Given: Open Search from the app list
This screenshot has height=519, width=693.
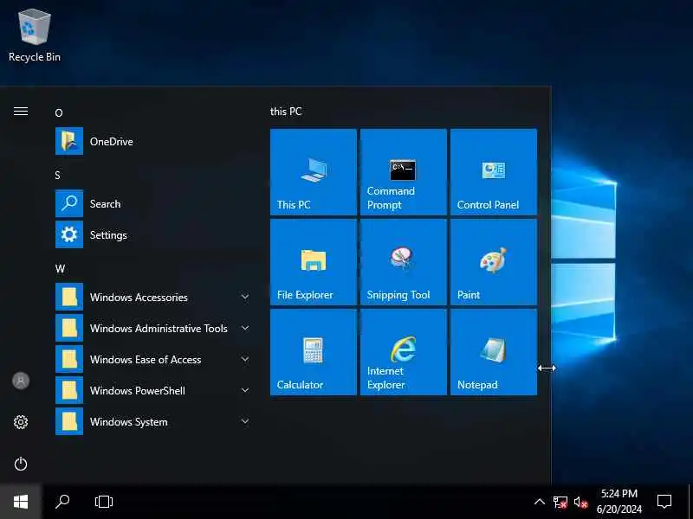Looking at the screenshot, I should tap(152, 203).
